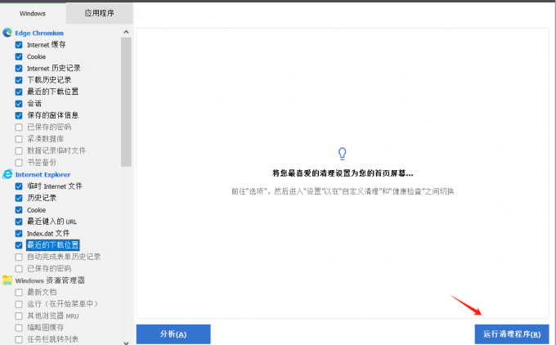
Task: Uncheck Index.dat 文件 checkbox
Action: click(19, 233)
